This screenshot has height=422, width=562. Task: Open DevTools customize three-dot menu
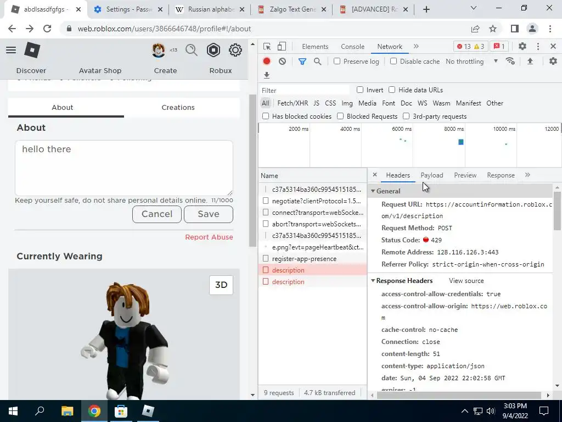click(x=538, y=46)
